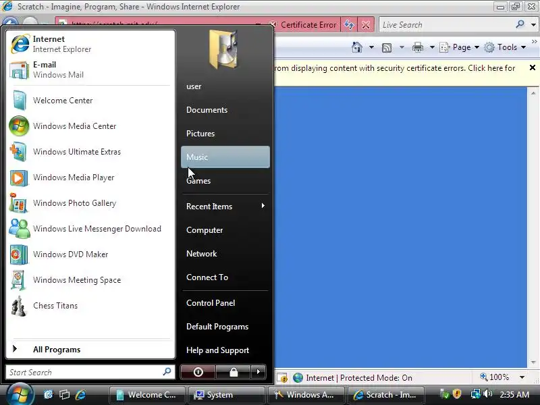Launch Windows Media Center

(x=90, y=126)
